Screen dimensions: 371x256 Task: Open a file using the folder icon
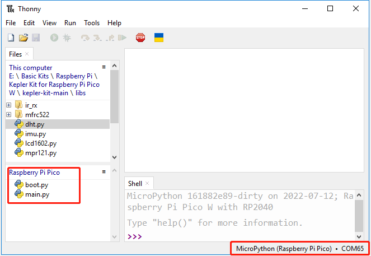tap(24, 38)
